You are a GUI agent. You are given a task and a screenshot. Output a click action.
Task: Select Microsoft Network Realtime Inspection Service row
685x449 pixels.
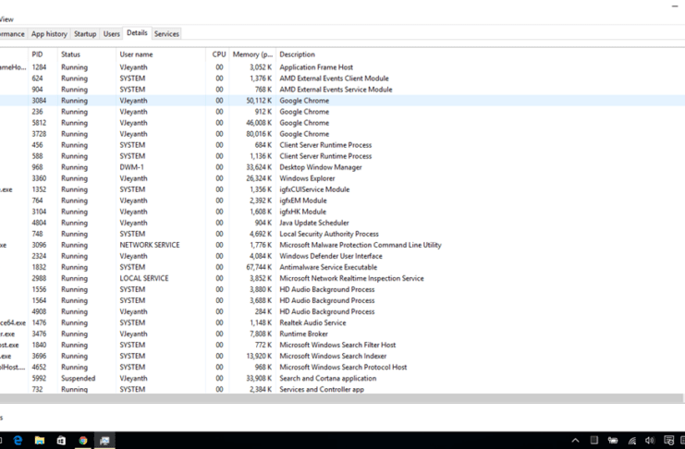coord(342,279)
